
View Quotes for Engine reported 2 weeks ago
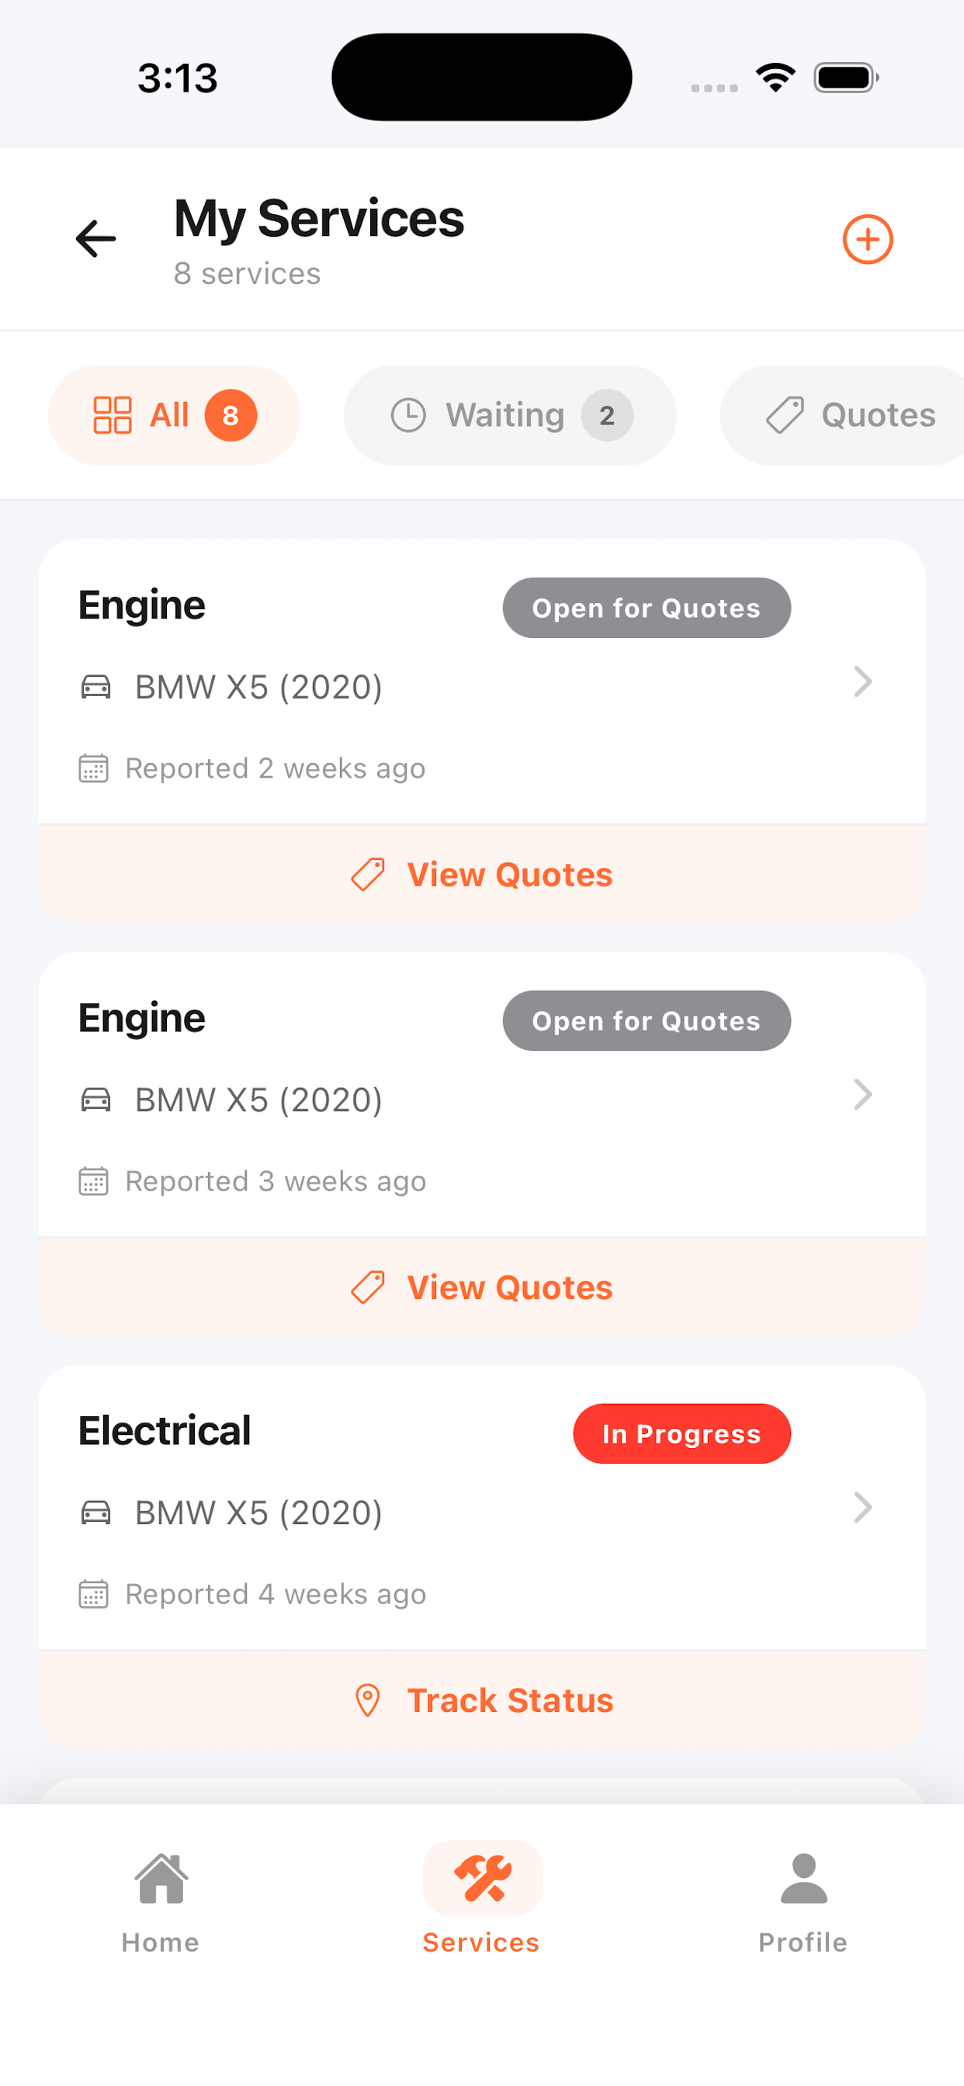(482, 875)
